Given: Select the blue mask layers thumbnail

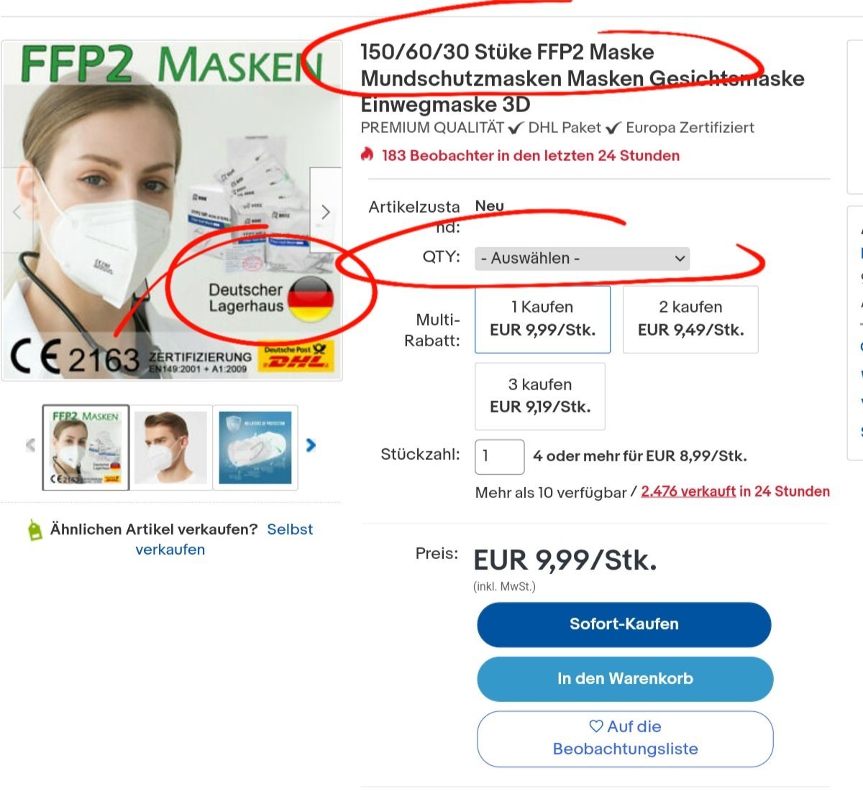Looking at the screenshot, I should click(255, 447).
